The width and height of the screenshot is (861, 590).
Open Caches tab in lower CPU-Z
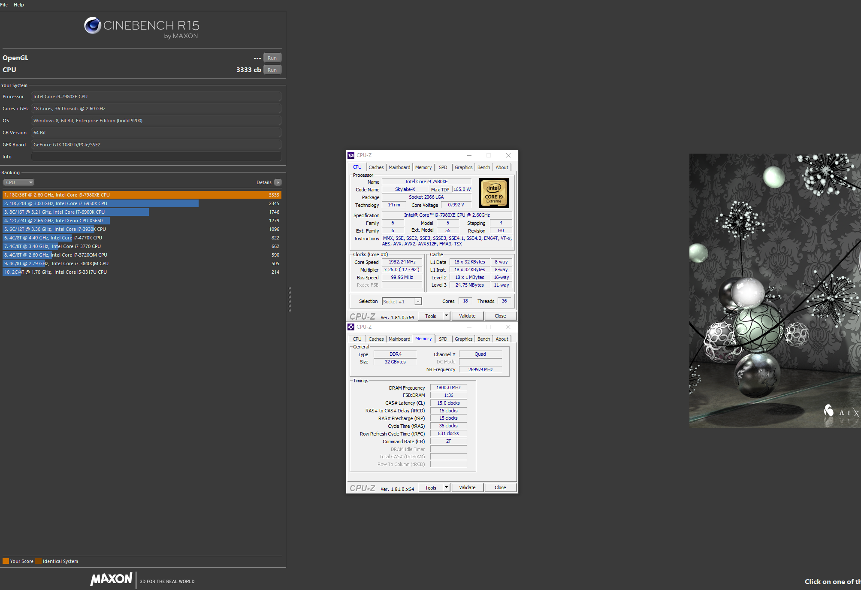376,339
